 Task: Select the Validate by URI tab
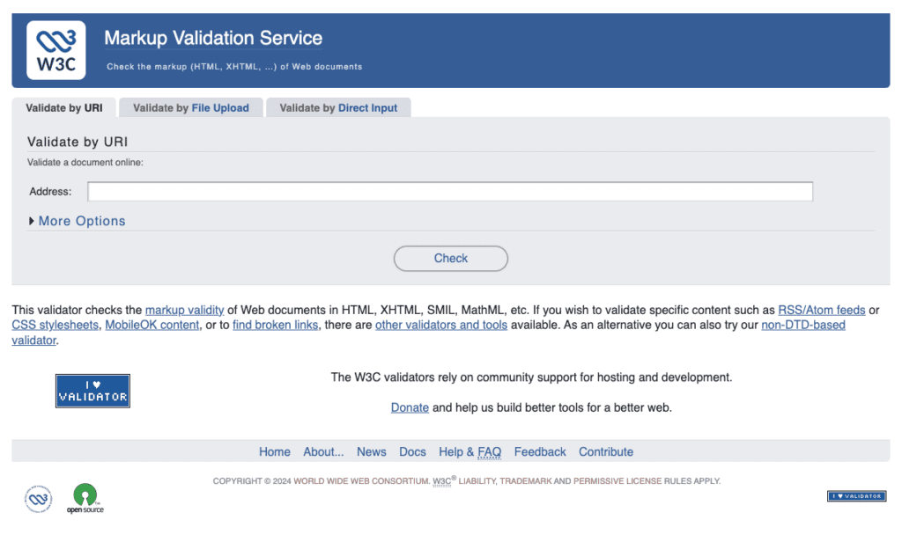click(x=65, y=107)
